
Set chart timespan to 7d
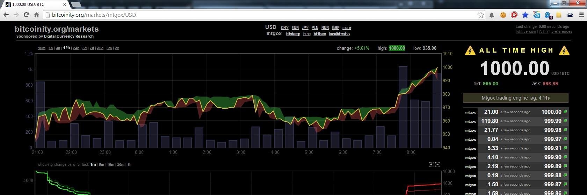pyautogui.click(x=92, y=48)
